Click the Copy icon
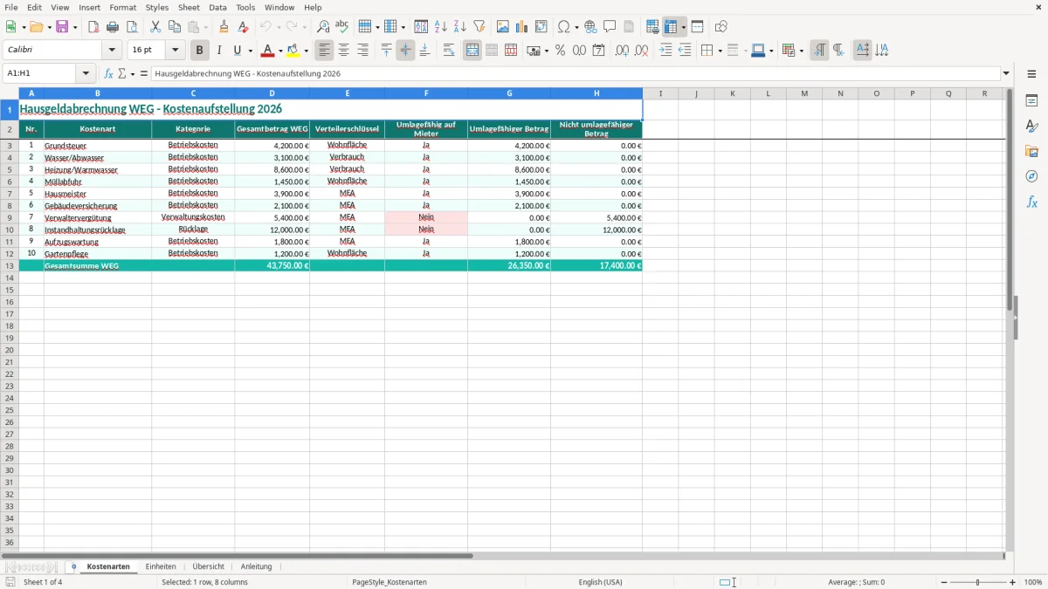 click(175, 27)
